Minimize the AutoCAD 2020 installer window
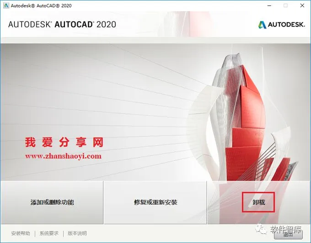The image size is (311, 243). [x=269, y=5]
